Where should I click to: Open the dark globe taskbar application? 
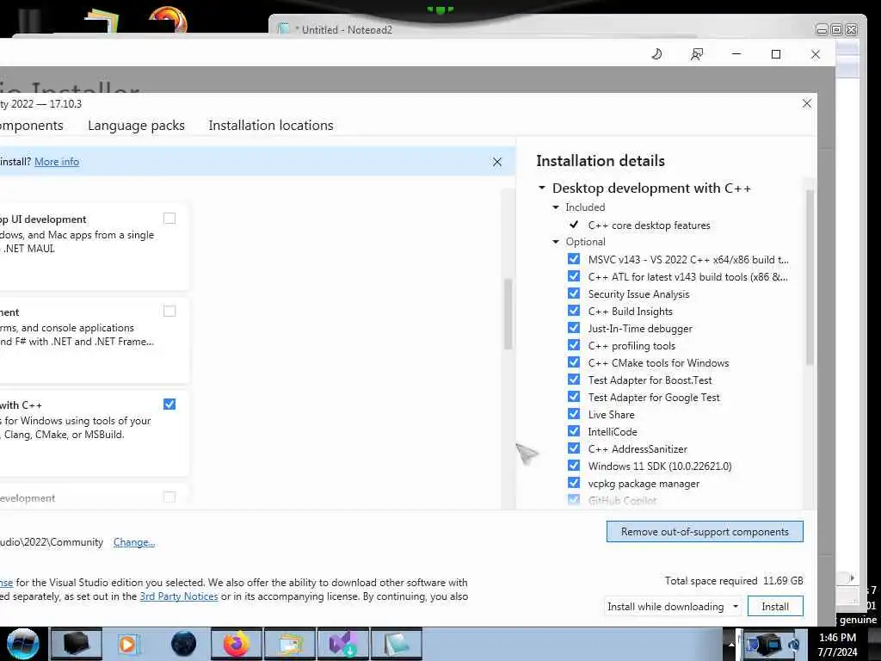tap(184, 644)
